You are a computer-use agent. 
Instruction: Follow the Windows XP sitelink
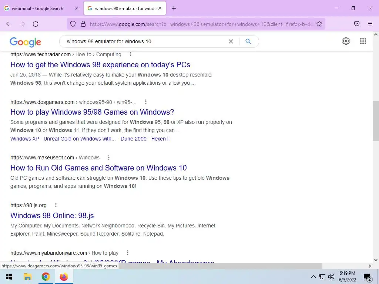[24, 139]
